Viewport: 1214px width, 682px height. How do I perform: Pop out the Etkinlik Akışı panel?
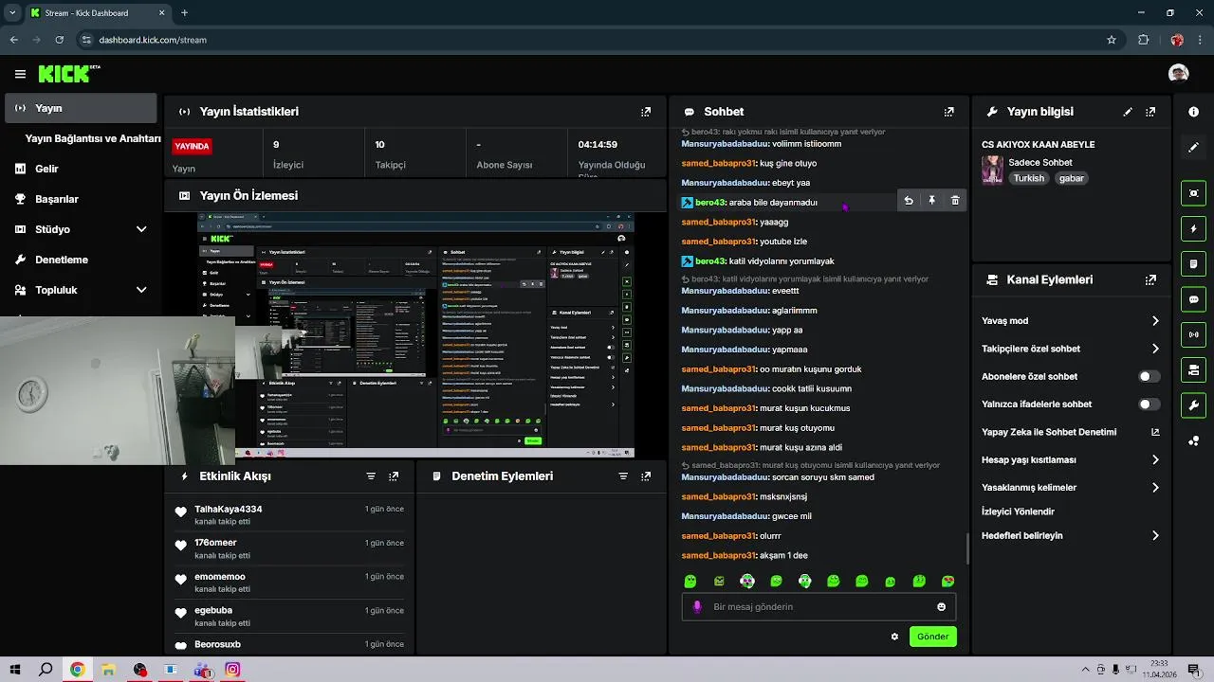coord(394,476)
